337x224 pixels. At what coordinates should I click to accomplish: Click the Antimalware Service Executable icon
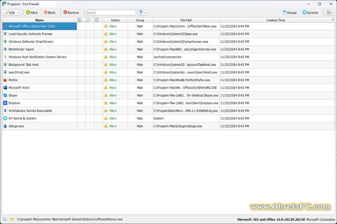coord(5,111)
